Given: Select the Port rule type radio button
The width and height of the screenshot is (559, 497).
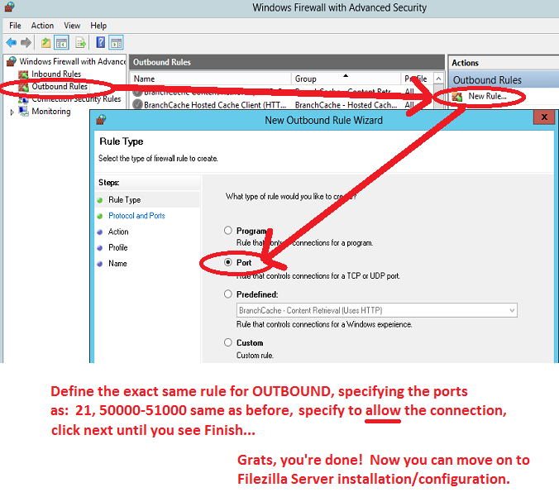Looking at the screenshot, I should (228, 262).
